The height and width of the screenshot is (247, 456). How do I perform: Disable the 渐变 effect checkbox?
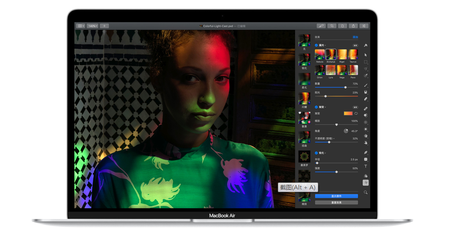click(316, 107)
